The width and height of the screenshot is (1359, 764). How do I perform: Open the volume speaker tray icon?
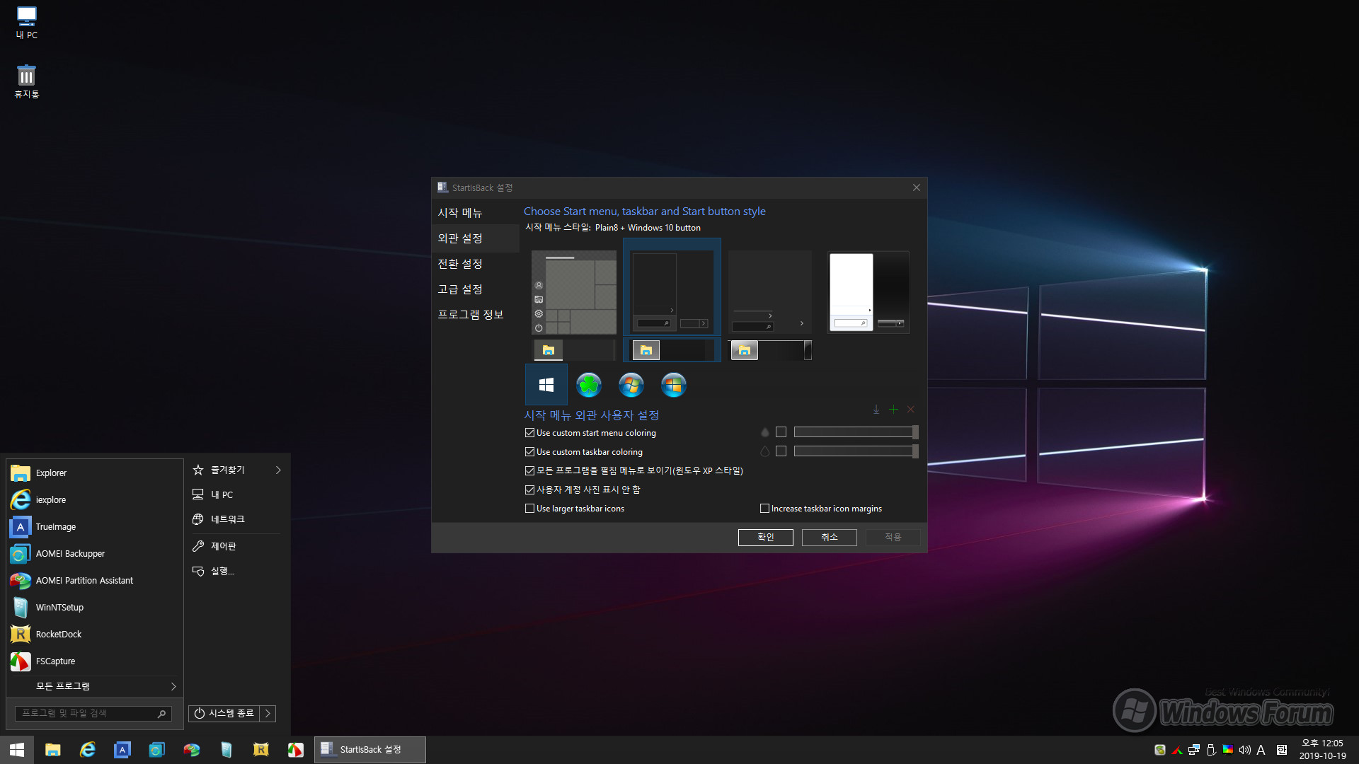click(x=1244, y=750)
